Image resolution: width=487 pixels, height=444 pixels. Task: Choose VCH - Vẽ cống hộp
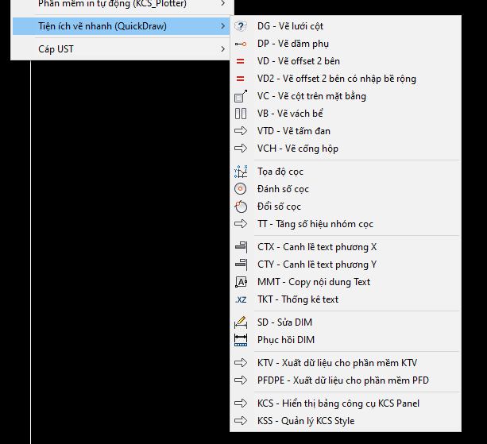[346, 149]
